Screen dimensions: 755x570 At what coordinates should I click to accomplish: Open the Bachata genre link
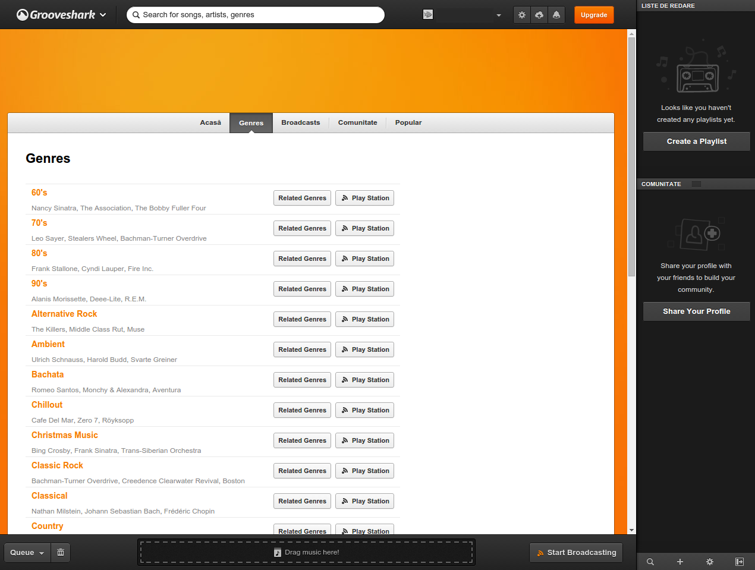pos(48,374)
